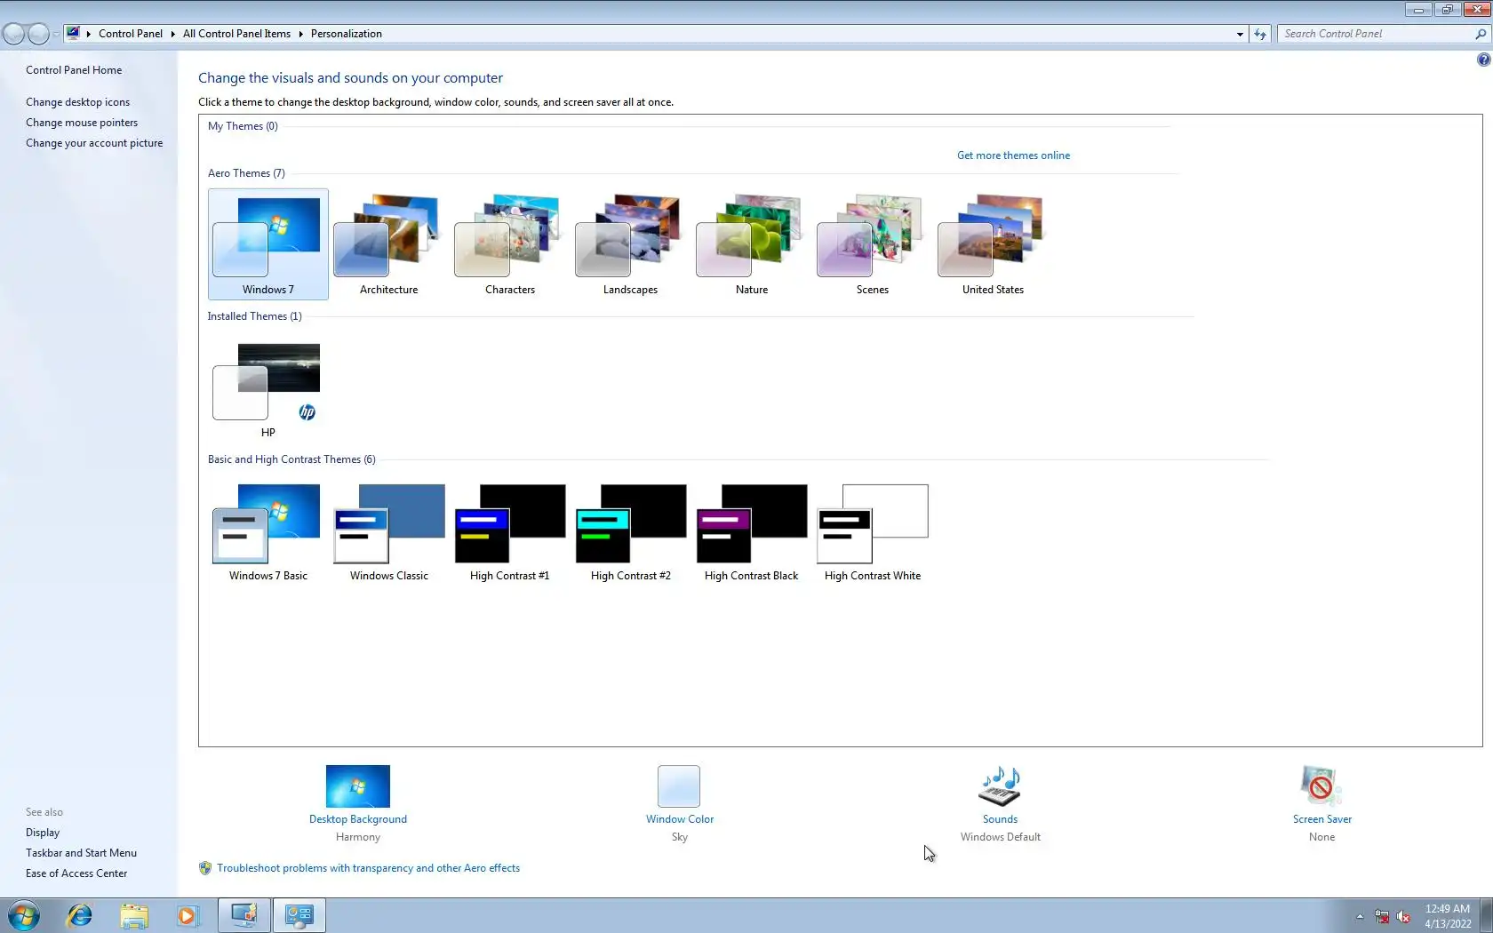This screenshot has width=1493, height=933.
Task: Open Taskbar and Start Menu link
Action: point(81,853)
